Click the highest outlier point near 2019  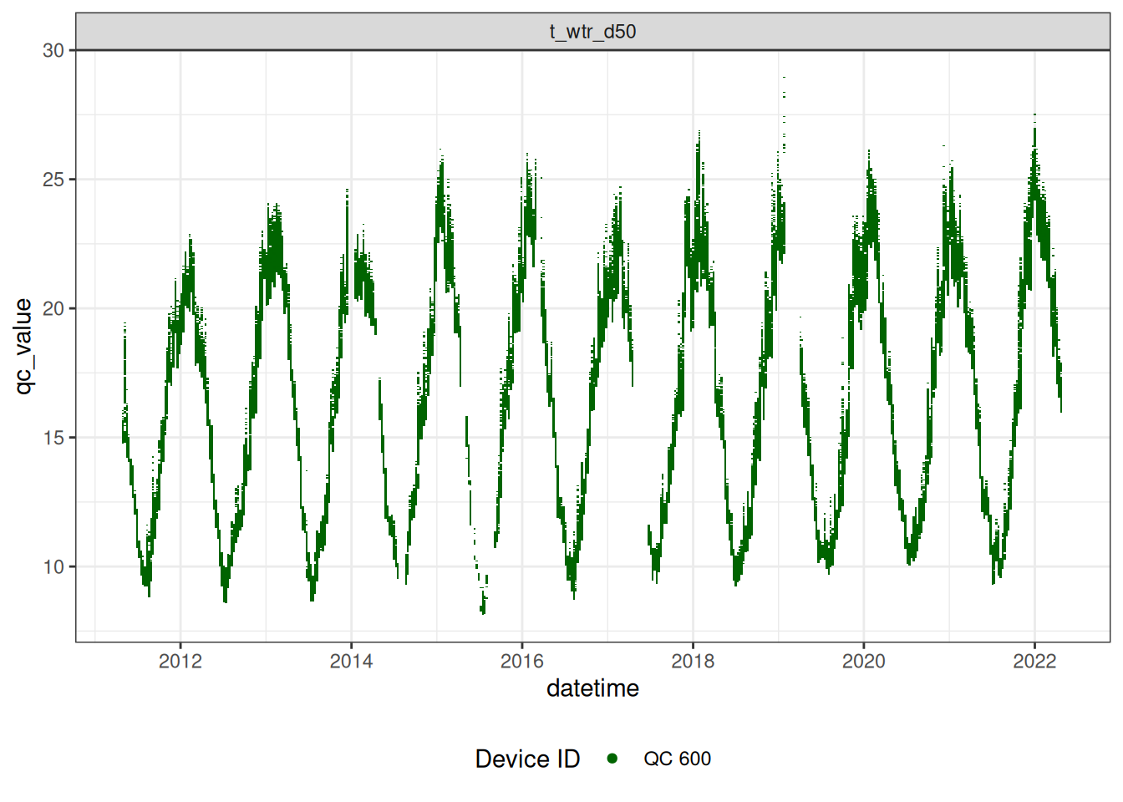click(784, 78)
